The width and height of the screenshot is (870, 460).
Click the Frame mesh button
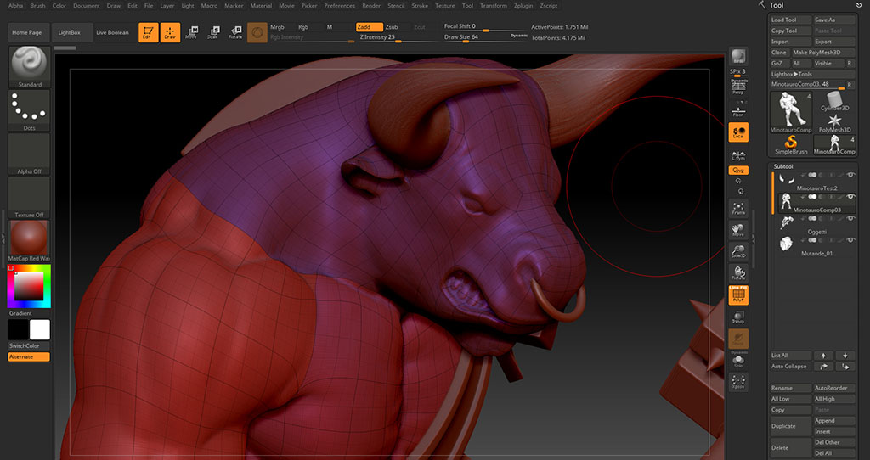(x=738, y=209)
